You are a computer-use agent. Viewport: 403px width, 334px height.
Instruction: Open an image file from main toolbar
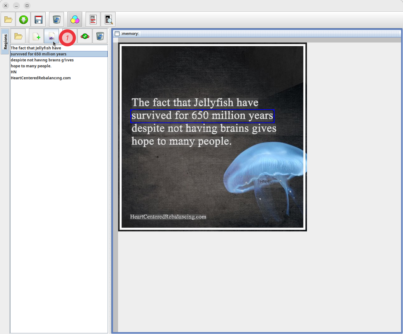(x=9, y=20)
